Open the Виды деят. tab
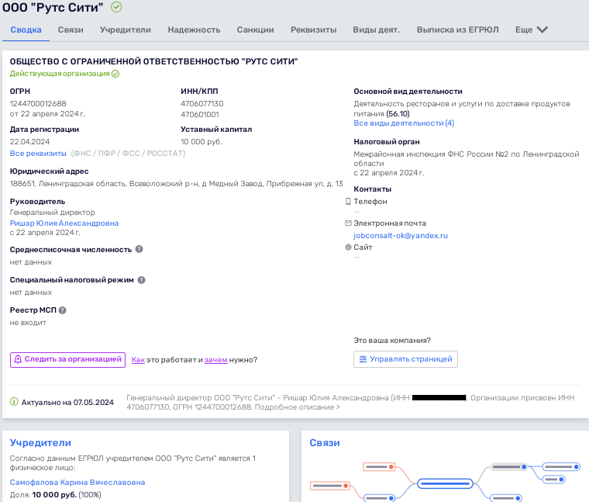The height and width of the screenshot is (502, 589). click(x=377, y=29)
